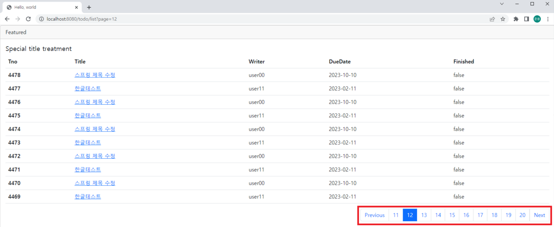The height and width of the screenshot is (227, 554).
Task: Click writer cell in row 4474
Action: point(257,129)
